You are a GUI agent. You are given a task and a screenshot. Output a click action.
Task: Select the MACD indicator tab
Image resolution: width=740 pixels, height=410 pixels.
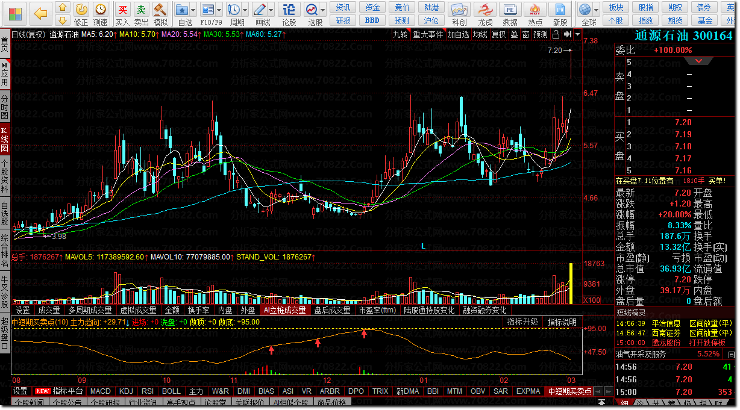coord(101,391)
